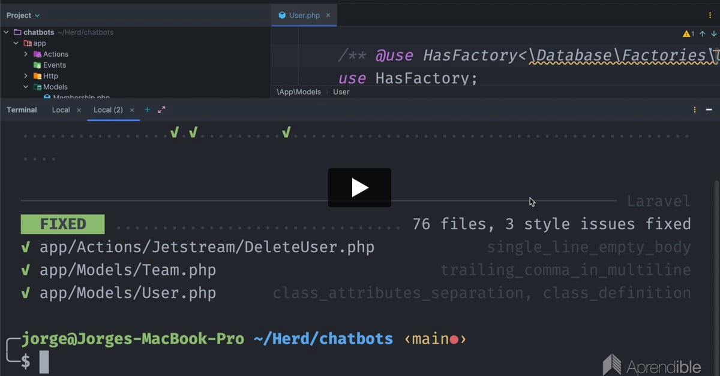This screenshot has height=376, width=720.
Task: Click the warning count indicator in editor
Action: coord(689,34)
